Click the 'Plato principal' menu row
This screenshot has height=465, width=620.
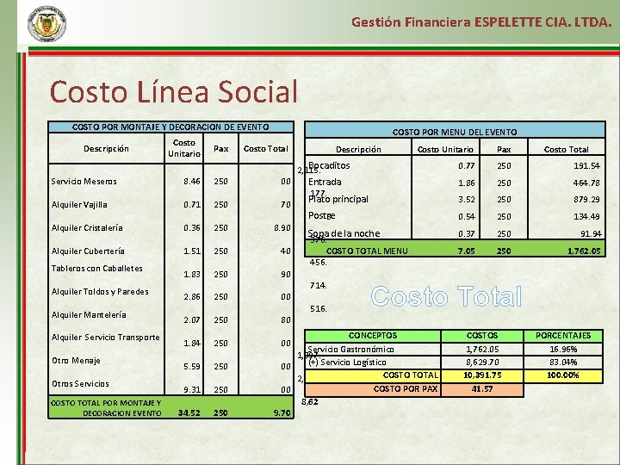coord(338,199)
